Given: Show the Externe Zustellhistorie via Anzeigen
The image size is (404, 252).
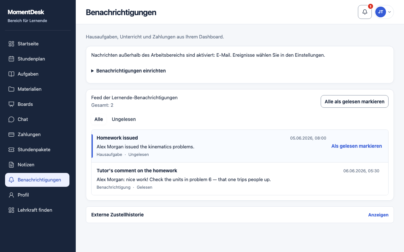Looking at the screenshot, I should tap(378, 215).
